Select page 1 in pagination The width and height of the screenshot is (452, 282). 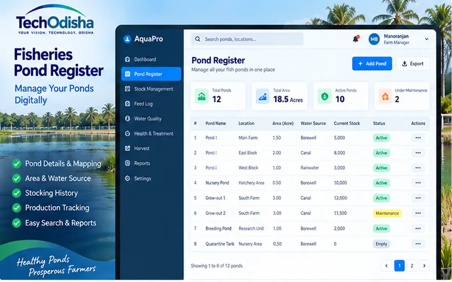(399, 266)
